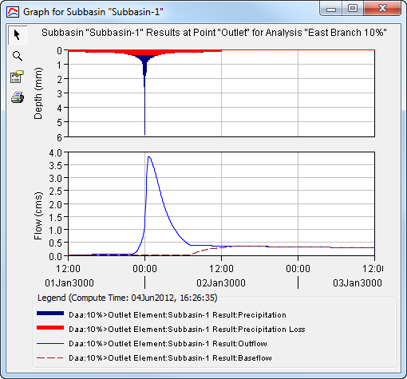This screenshot has width=407, height=379.
Task: Open the plot properties editor icon
Action: click(x=18, y=77)
